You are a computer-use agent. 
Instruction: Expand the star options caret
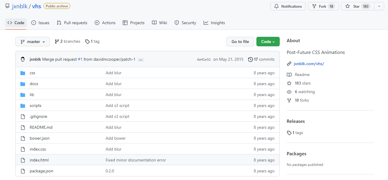click(x=379, y=6)
